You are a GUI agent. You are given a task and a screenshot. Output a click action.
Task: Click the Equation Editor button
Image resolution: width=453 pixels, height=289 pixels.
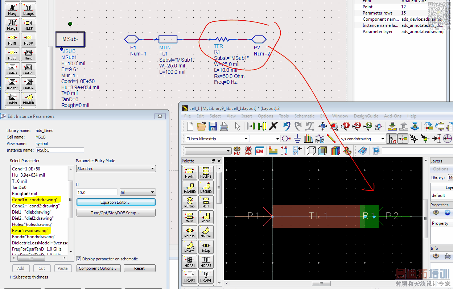(116, 202)
